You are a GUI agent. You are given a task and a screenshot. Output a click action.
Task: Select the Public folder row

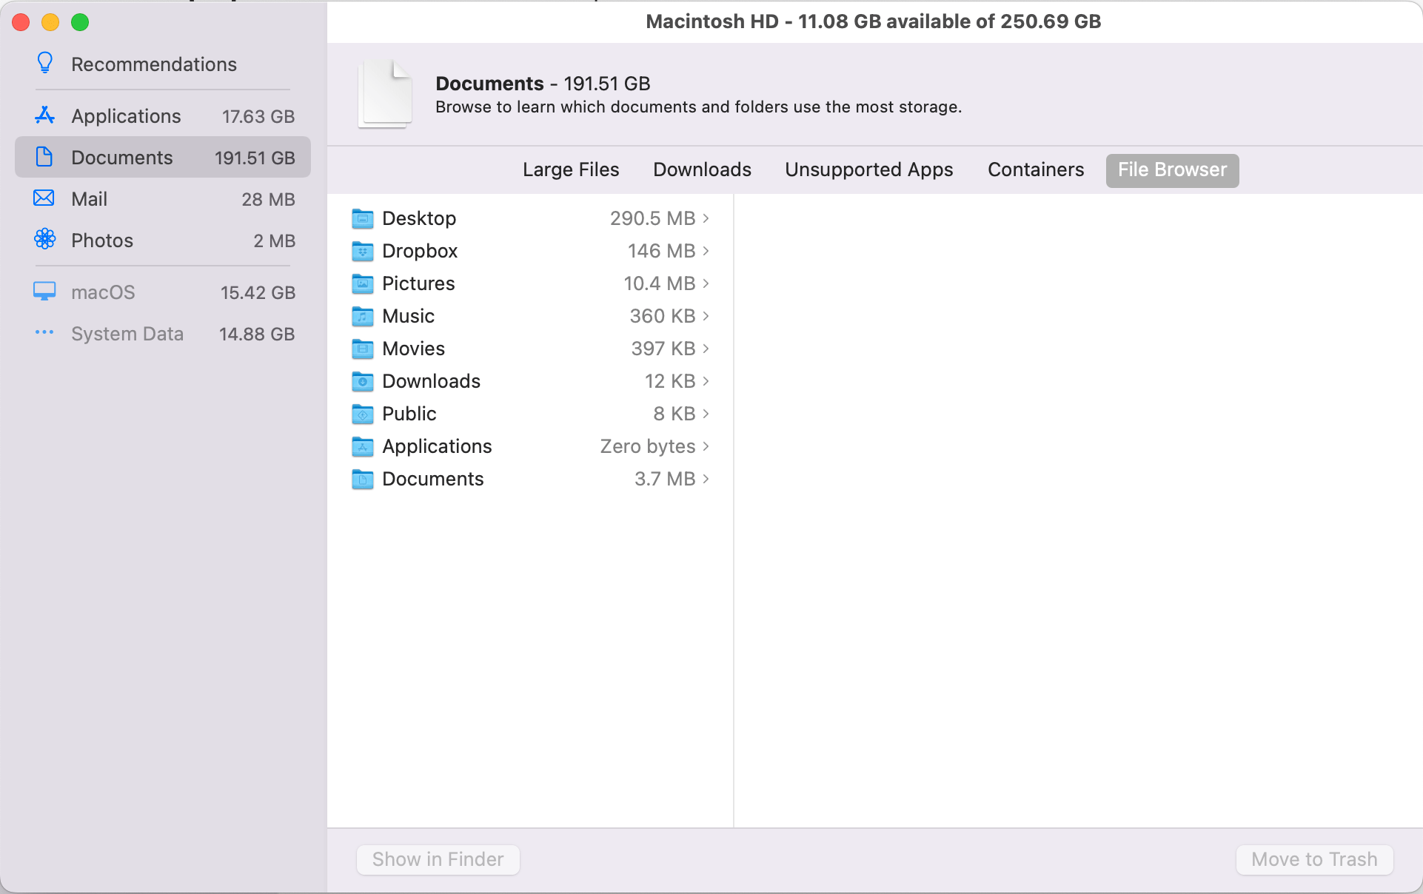pos(409,414)
